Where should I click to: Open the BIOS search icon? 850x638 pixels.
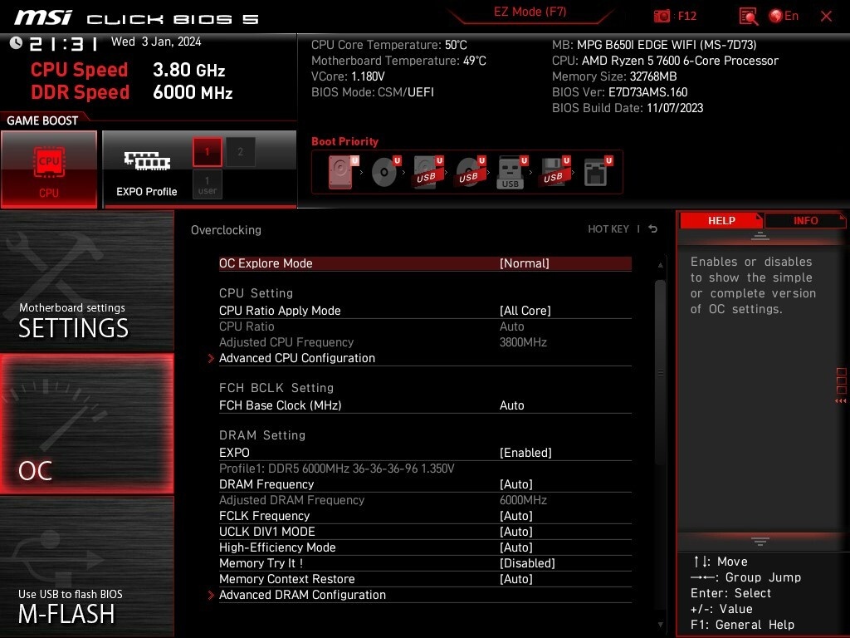click(748, 17)
